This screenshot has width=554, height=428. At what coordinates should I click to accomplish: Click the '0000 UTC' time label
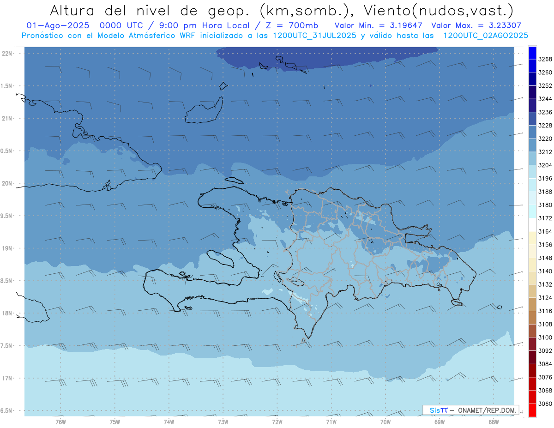(x=125, y=25)
